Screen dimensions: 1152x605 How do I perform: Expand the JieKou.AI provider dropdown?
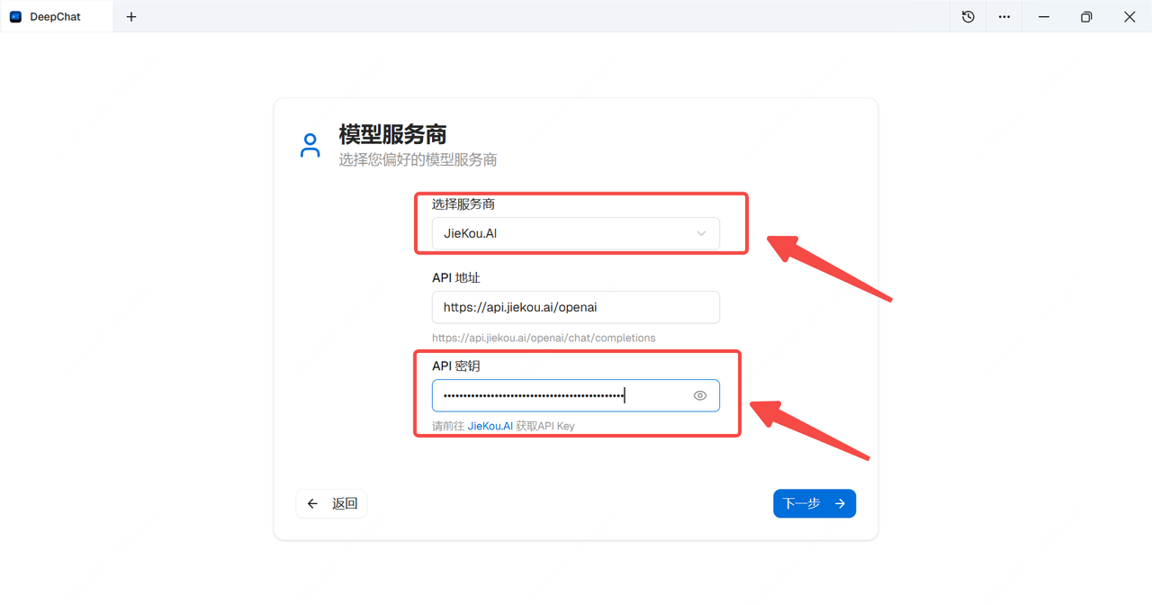coord(576,233)
